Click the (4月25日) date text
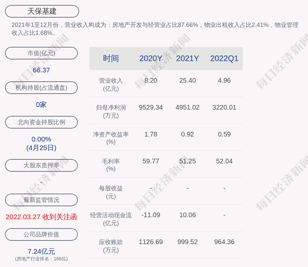Viewport: 308px width, 267px height. [x=41, y=148]
